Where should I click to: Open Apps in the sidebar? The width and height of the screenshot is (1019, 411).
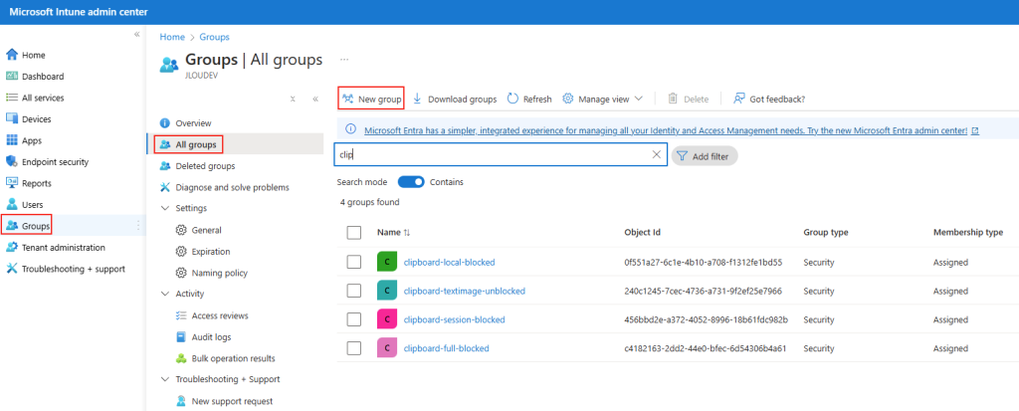(x=32, y=140)
